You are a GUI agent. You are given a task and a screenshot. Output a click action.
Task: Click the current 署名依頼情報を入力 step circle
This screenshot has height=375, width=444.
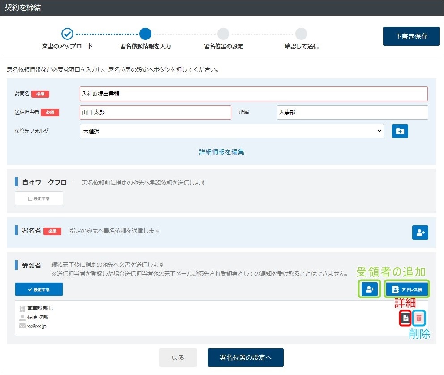pos(145,34)
